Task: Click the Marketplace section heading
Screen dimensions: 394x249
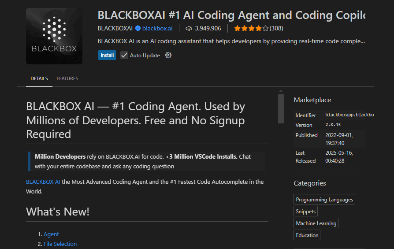Action: 312,100
